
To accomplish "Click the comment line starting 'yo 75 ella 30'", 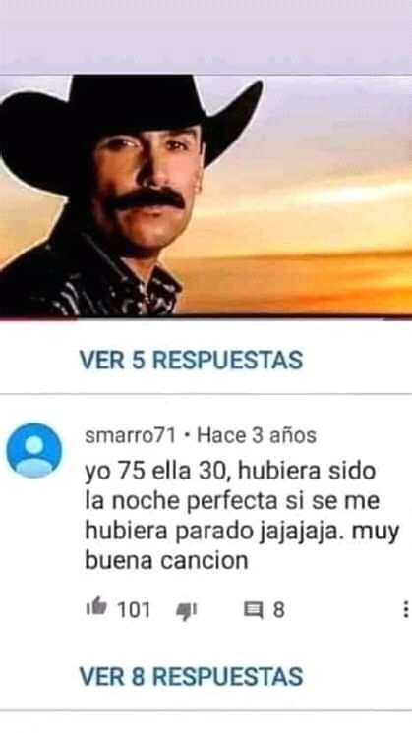I will pos(230,472).
